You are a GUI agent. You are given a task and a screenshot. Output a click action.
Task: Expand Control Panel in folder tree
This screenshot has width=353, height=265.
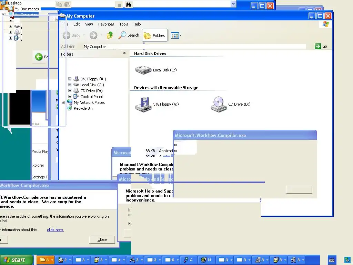coord(70,97)
